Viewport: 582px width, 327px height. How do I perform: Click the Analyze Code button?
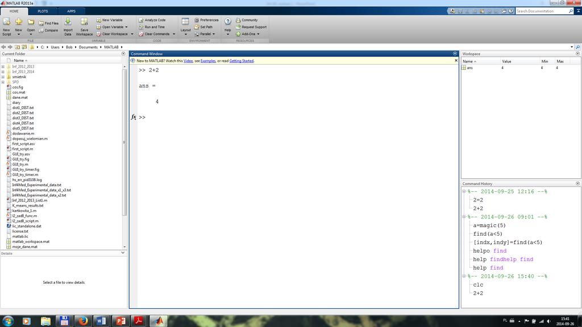(x=152, y=20)
